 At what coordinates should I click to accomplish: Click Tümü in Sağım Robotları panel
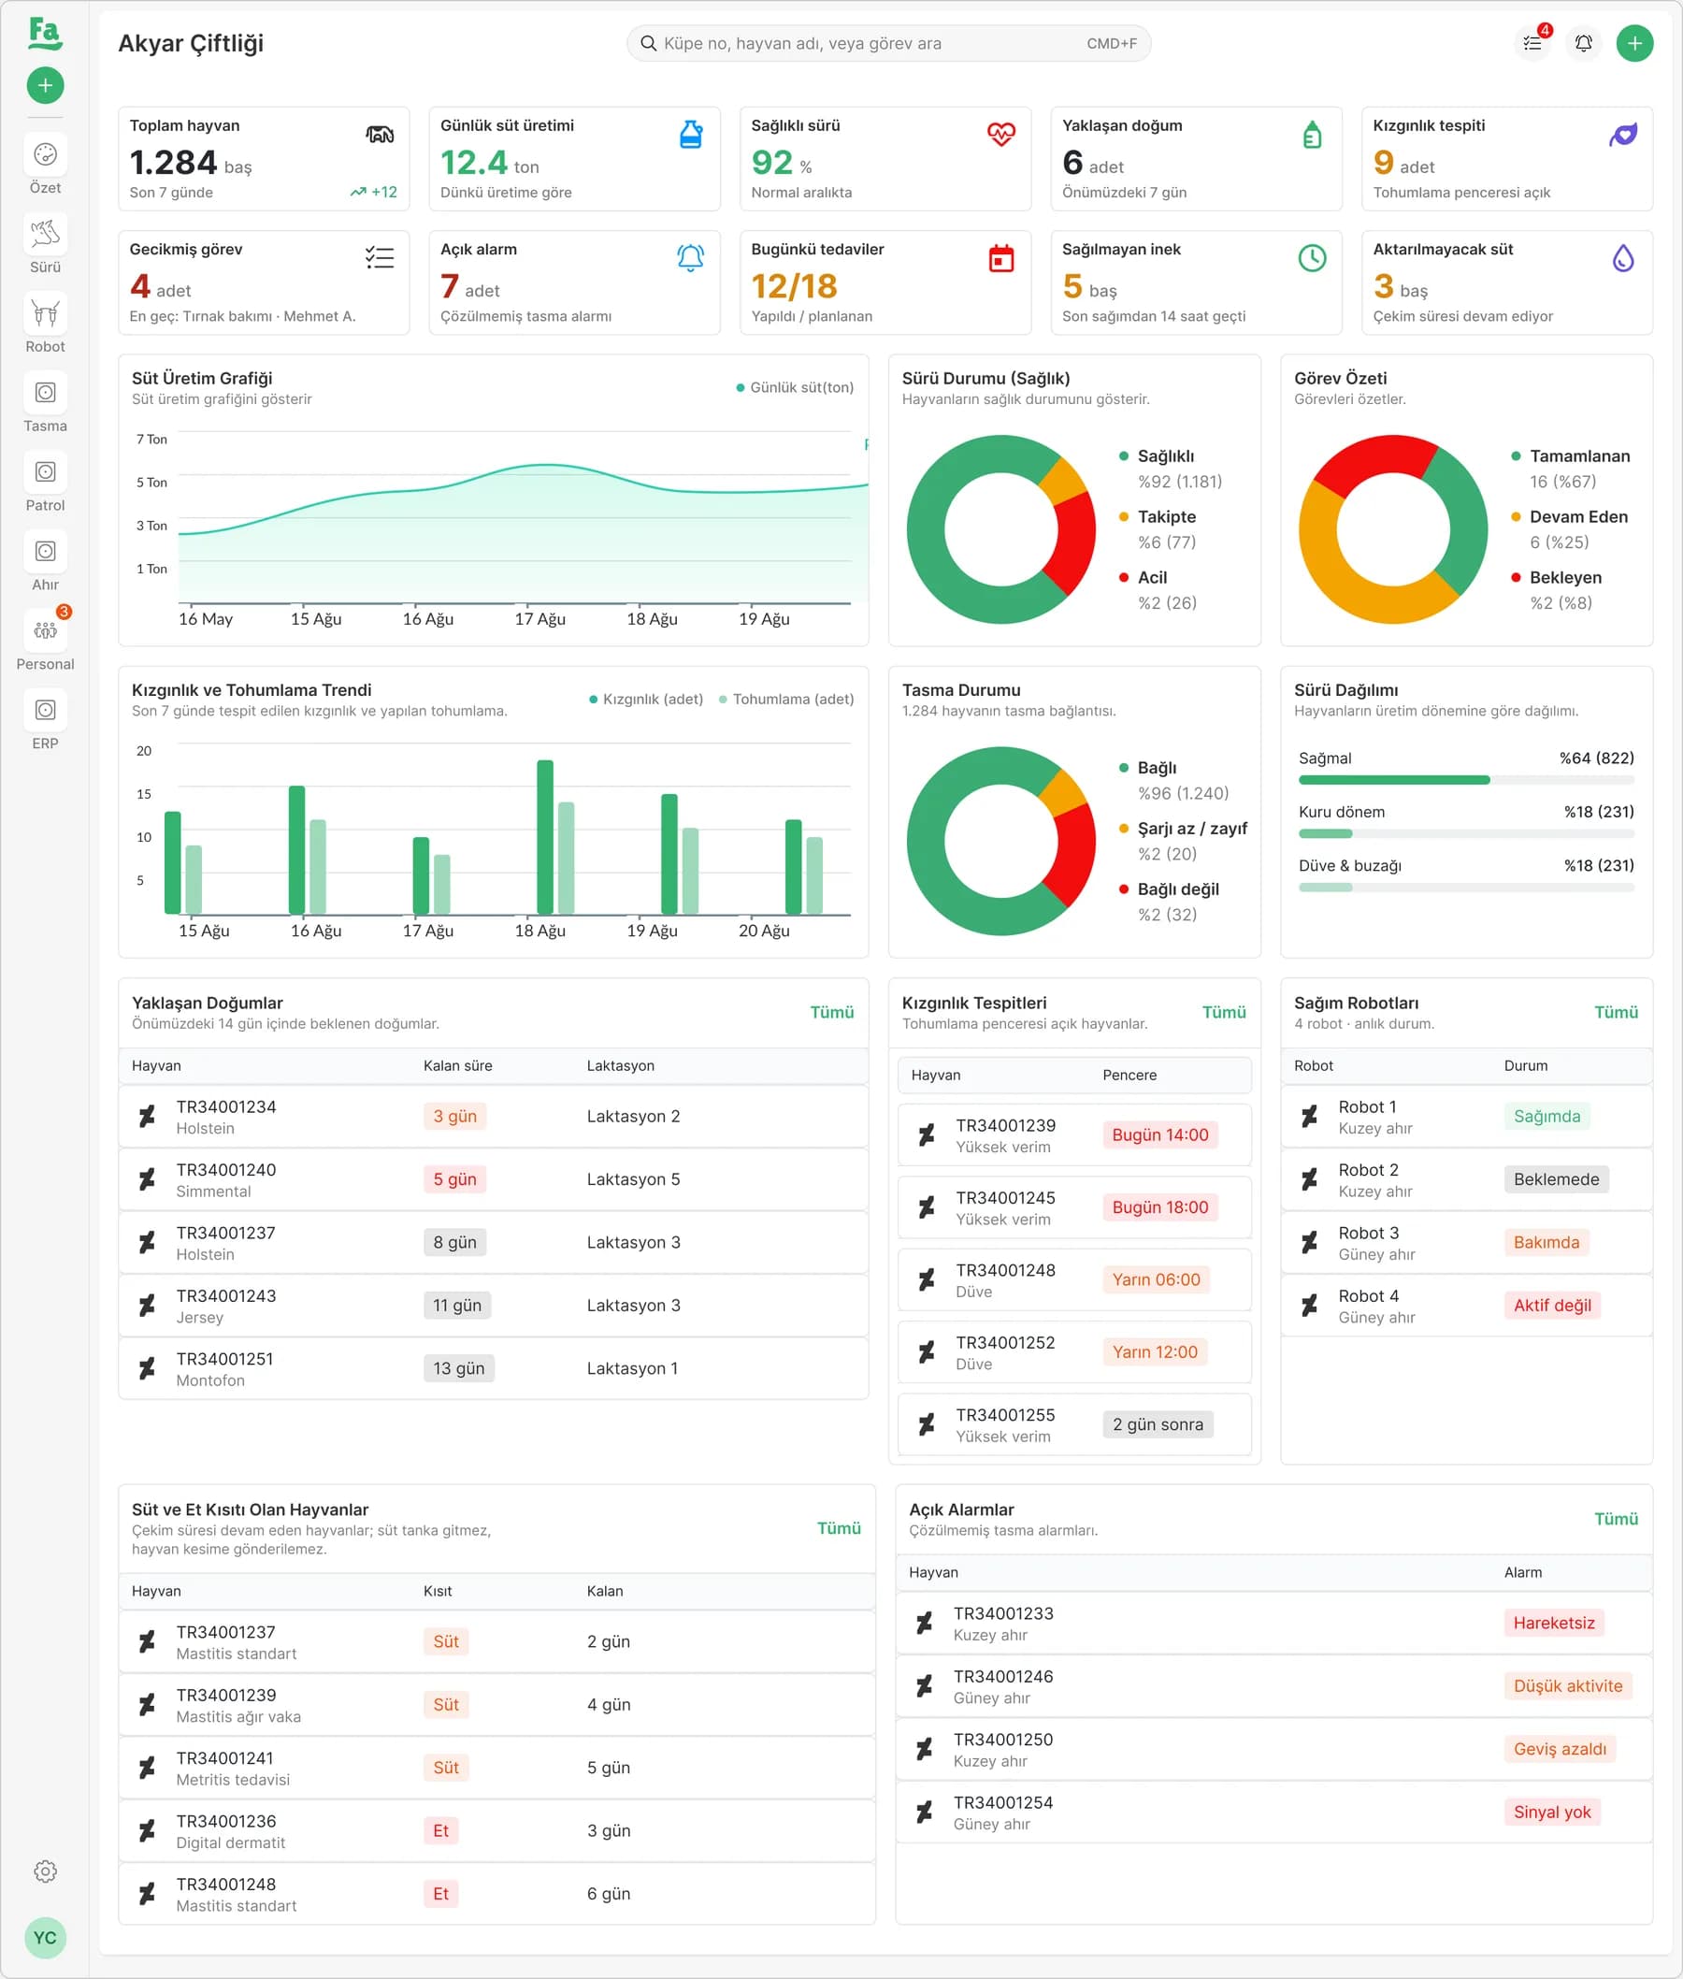(1617, 1012)
